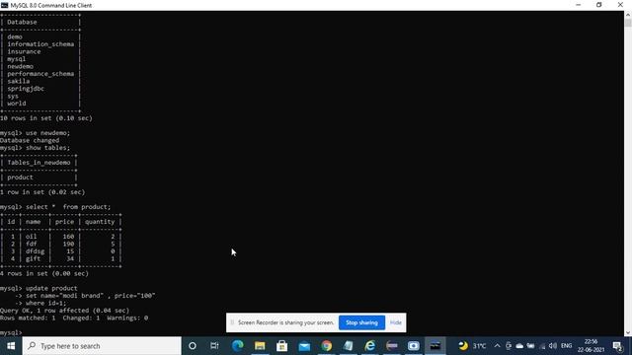Screen dimensions: 632x355
Task: Open the Mail app from the taskbar
Action: [x=304, y=346]
